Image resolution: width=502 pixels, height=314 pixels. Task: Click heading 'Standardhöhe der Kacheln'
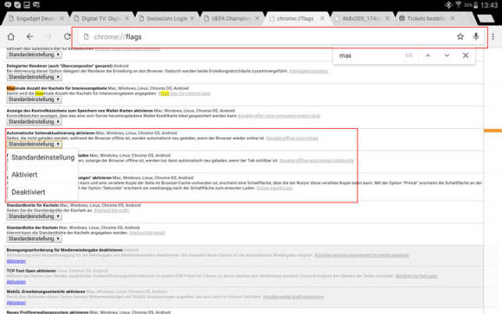click(x=32, y=227)
